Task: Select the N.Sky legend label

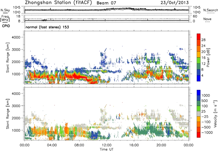Action: [5, 10]
